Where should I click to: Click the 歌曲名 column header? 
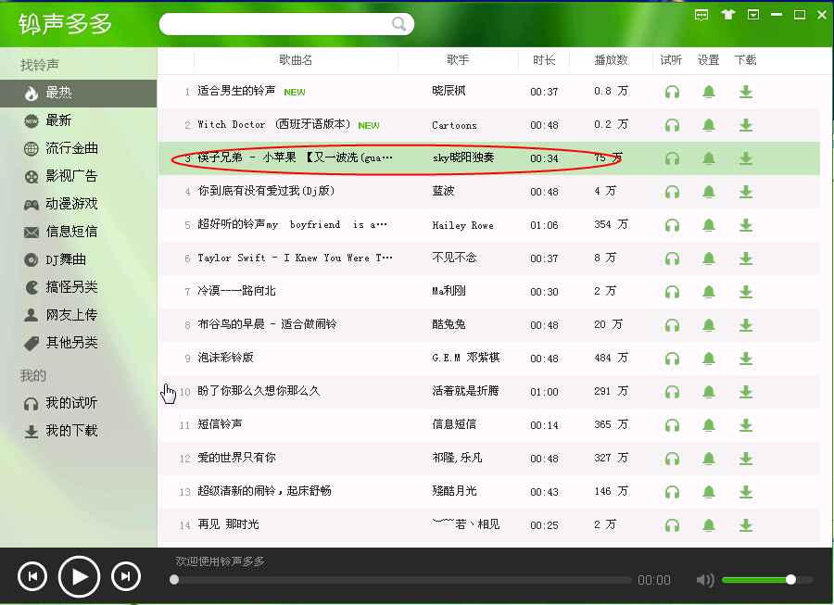296,60
